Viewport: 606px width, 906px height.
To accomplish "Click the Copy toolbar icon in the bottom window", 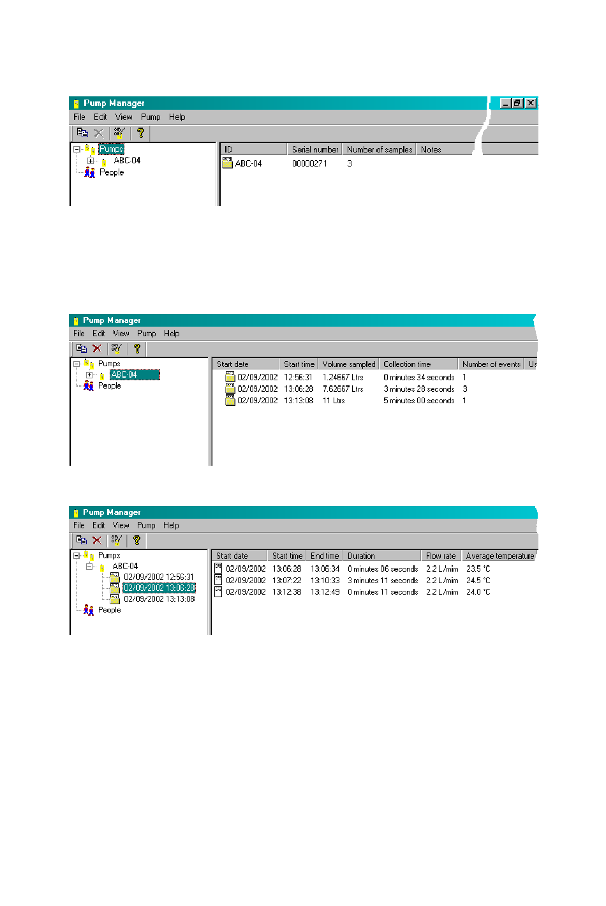I will pyautogui.click(x=81, y=540).
